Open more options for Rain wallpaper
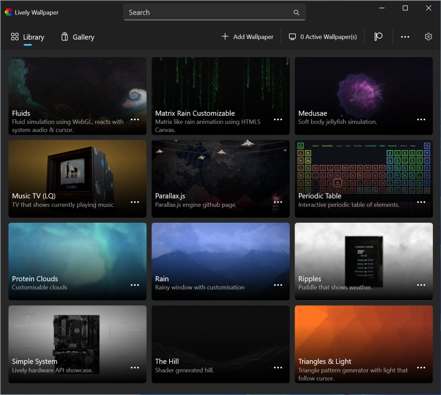441x395 pixels. tap(278, 285)
